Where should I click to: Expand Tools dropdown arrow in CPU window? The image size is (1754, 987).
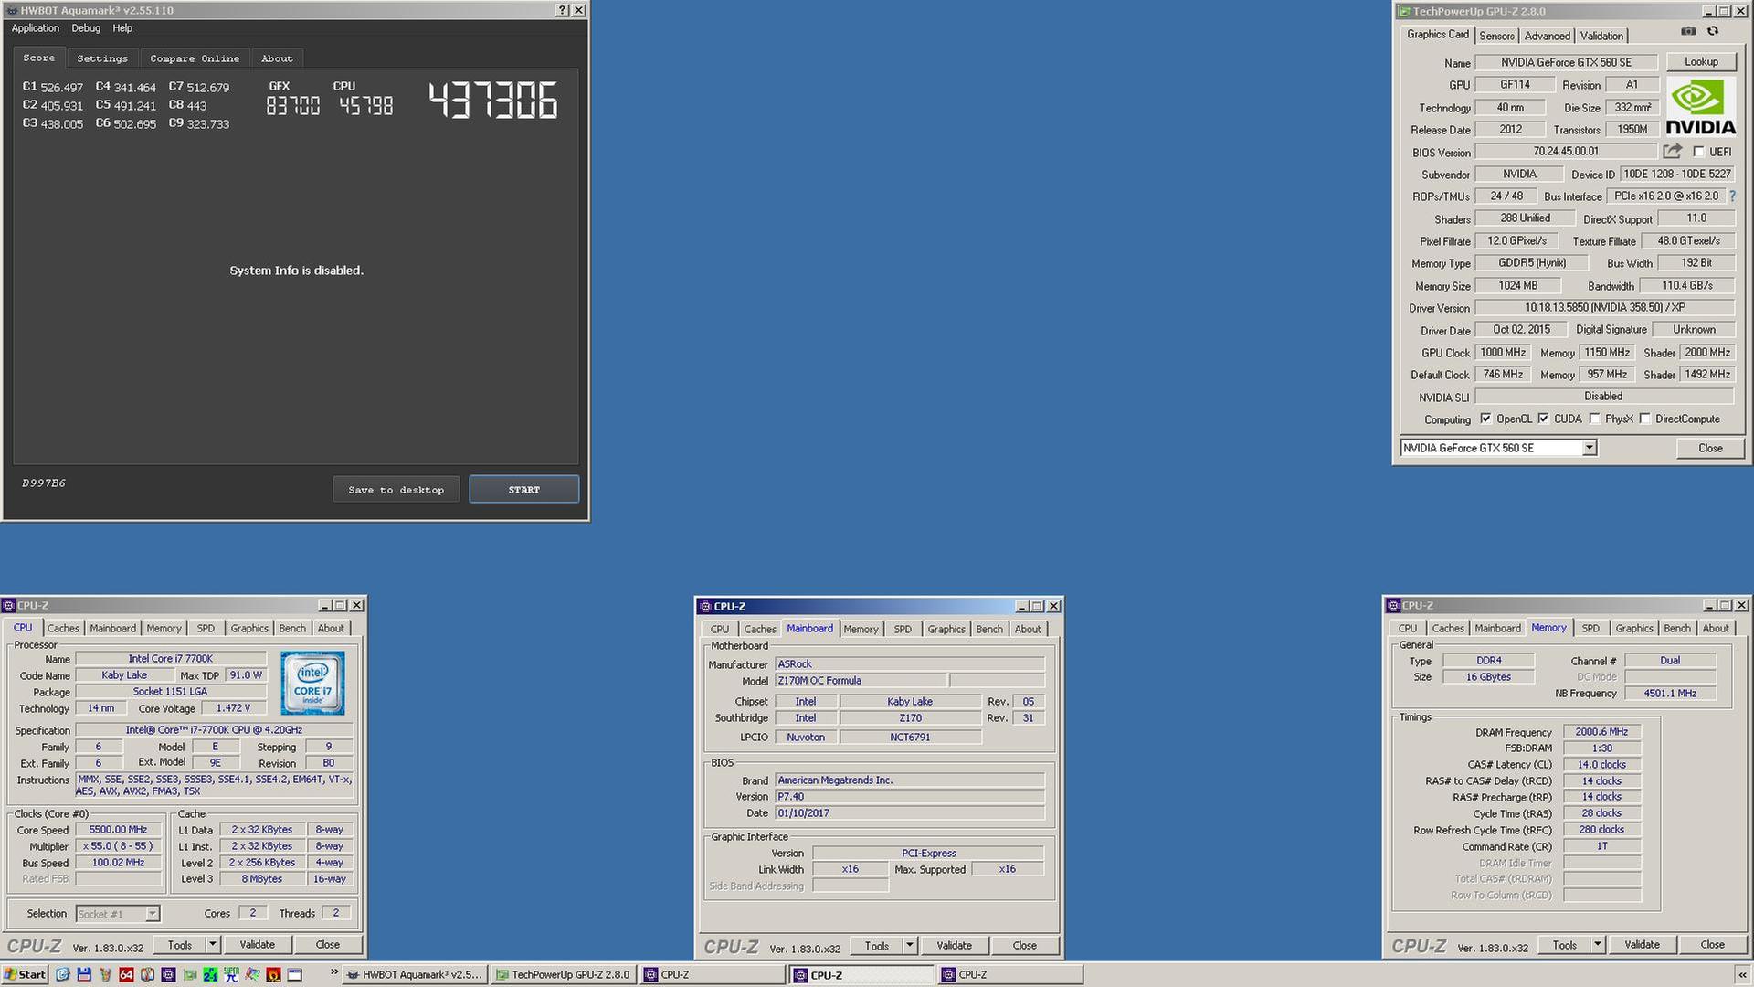click(x=213, y=945)
